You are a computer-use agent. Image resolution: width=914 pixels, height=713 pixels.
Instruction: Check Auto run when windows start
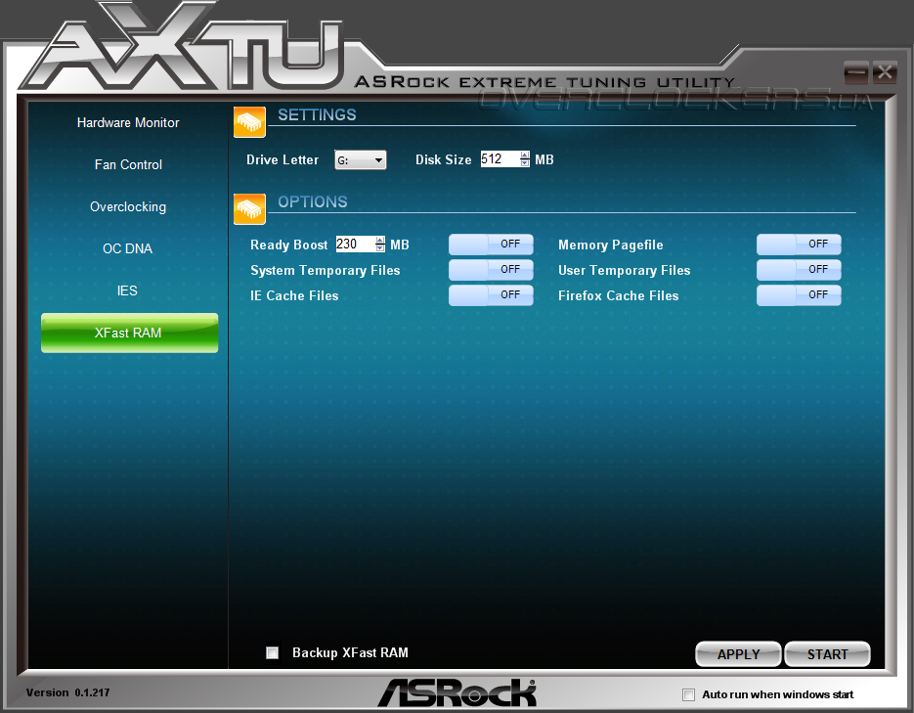click(x=688, y=694)
